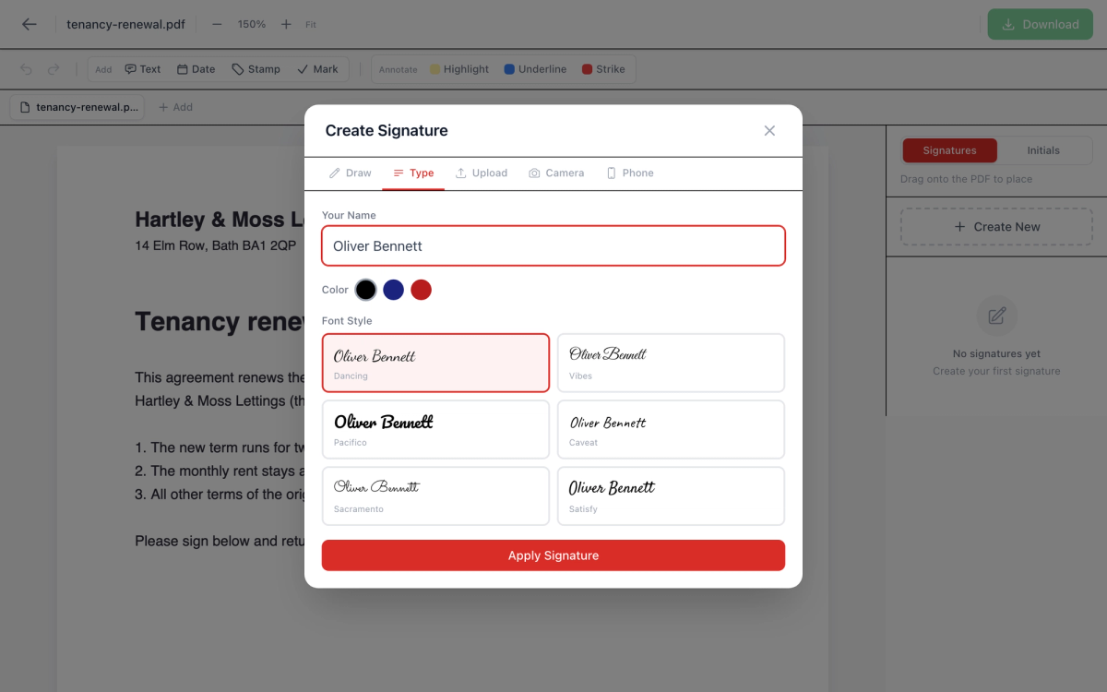Click the Hartley & Moss heading text
This screenshot has width=1107, height=692.
(220, 220)
